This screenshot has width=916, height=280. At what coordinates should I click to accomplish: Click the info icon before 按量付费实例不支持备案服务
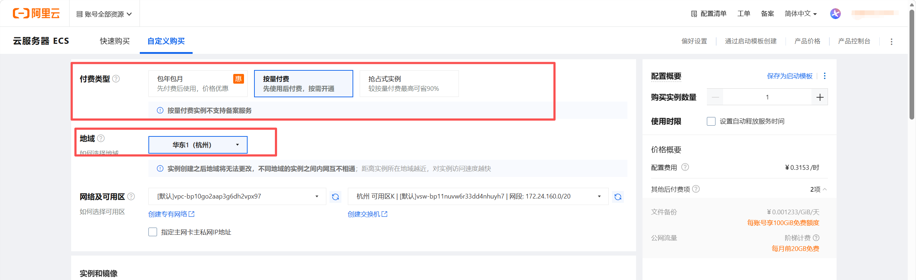(x=160, y=111)
